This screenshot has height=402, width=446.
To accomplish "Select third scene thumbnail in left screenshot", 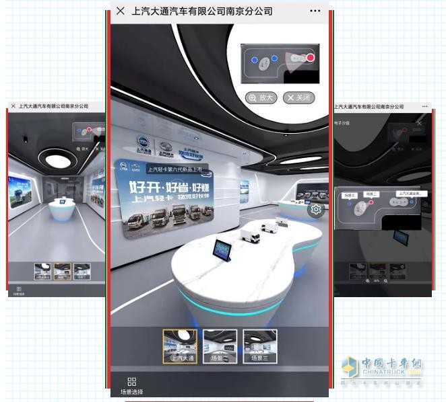I will coord(82,272).
